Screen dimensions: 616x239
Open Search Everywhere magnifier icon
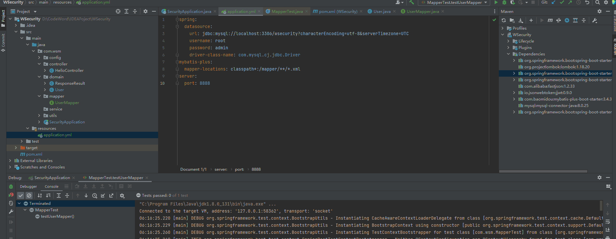[x=598, y=2]
